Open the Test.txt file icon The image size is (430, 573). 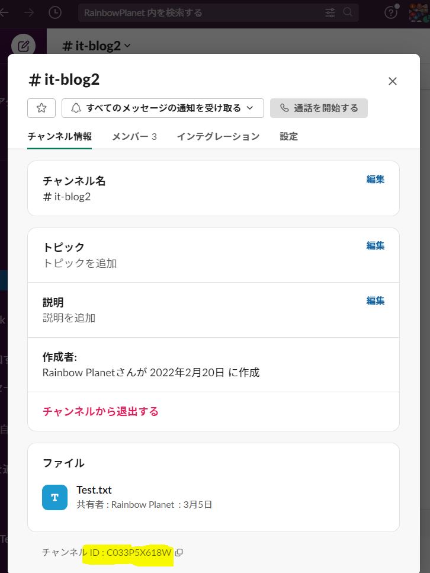tap(54, 497)
